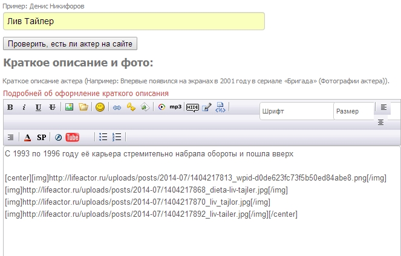Underline the selected text

[38, 107]
